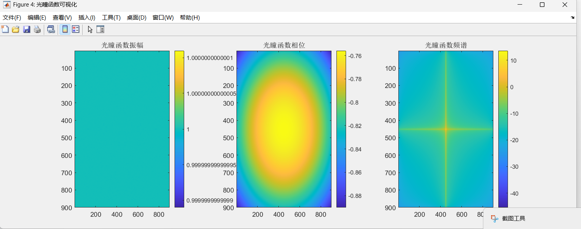Image resolution: width=581 pixels, height=229 pixels.
Task: Click MATLAB logo in title bar
Action: pyautogui.click(x=7, y=5)
